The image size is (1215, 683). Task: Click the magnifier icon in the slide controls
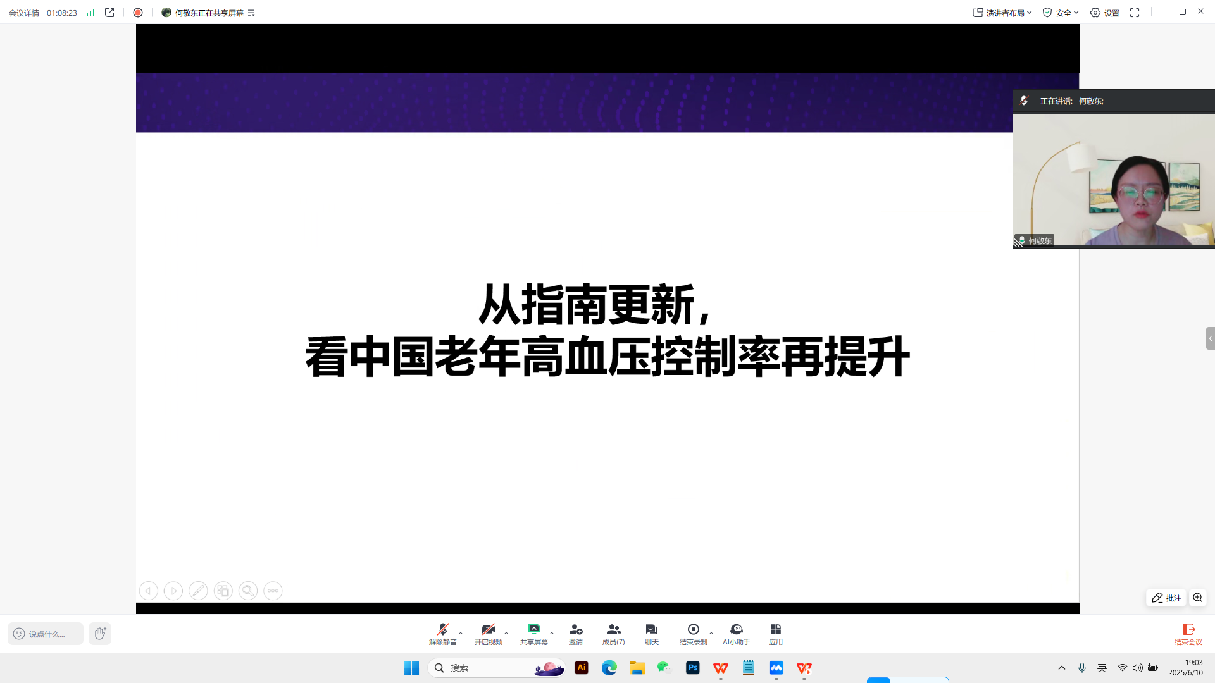pyautogui.click(x=247, y=590)
